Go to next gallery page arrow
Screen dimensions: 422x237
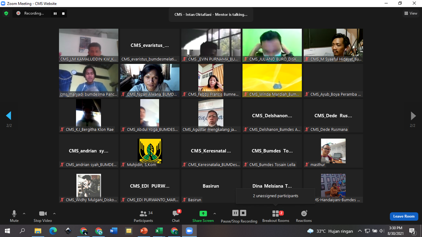pyautogui.click(x=413, y=116)
